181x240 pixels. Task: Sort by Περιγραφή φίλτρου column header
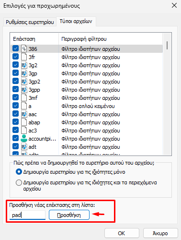click(111, 39)
